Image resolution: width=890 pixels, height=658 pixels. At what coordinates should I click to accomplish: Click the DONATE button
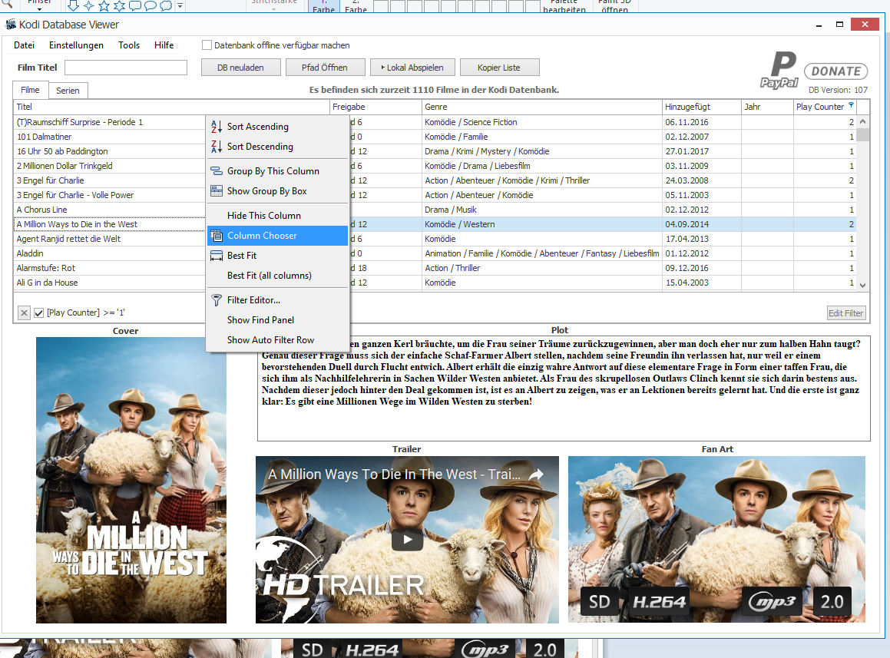(836, 71)
